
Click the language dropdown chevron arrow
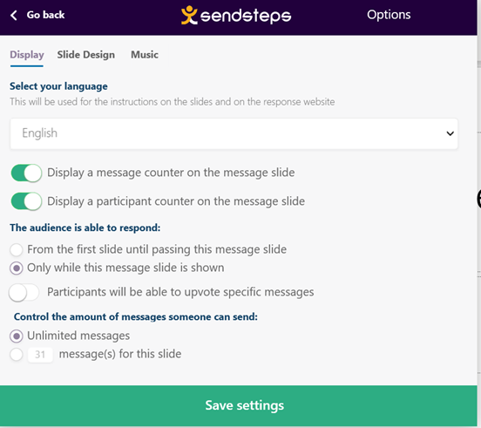tap(450, 133)
